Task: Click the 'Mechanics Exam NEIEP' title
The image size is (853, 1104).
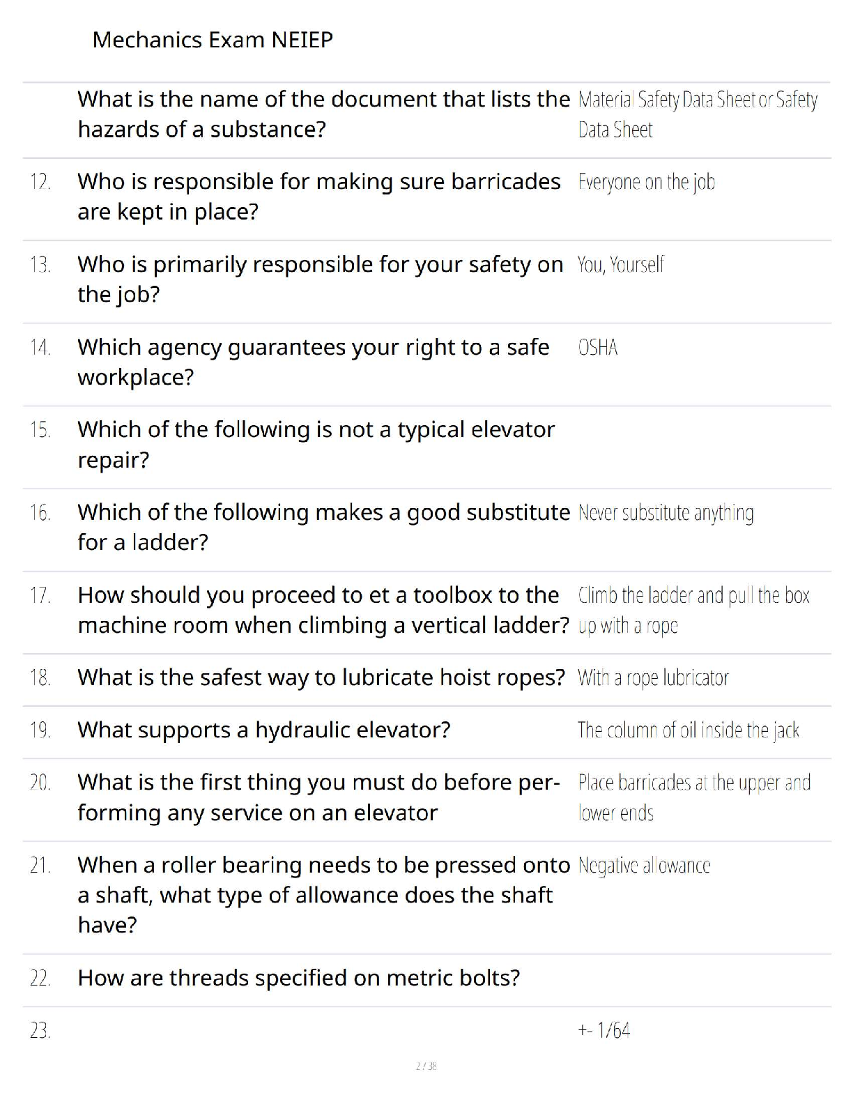Action: coord(213,40)
